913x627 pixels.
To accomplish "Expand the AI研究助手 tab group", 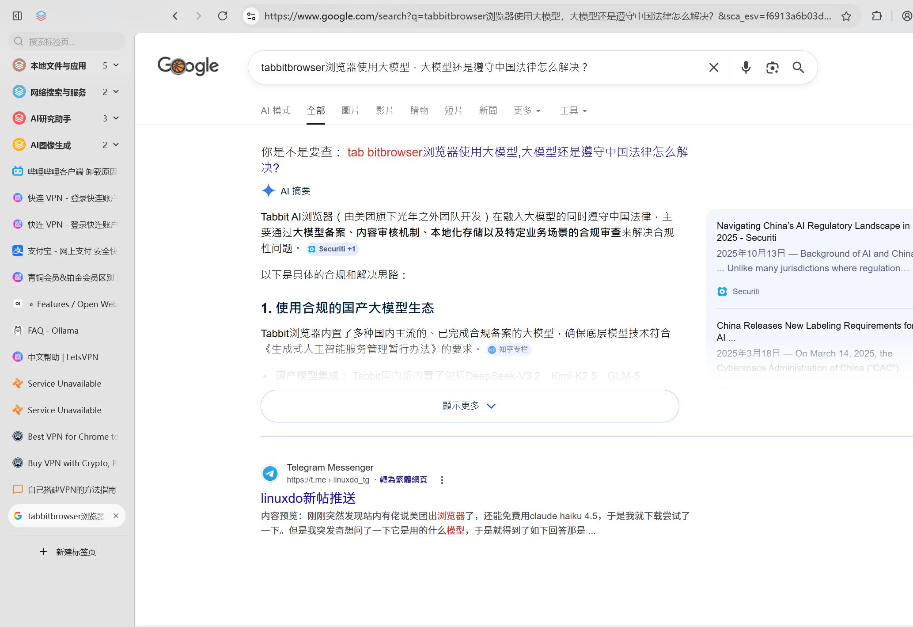I will coord(116,118).
